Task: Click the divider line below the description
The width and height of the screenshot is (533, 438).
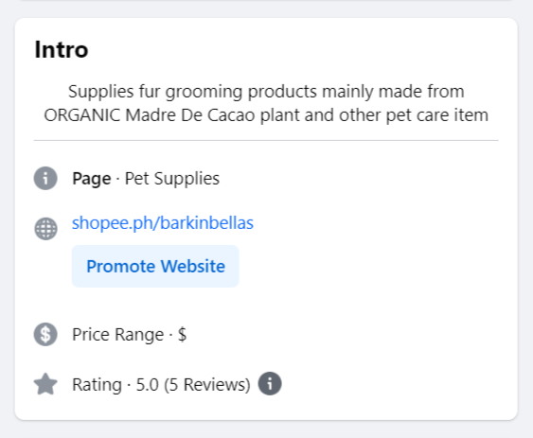Action: (x=266, y=140)
